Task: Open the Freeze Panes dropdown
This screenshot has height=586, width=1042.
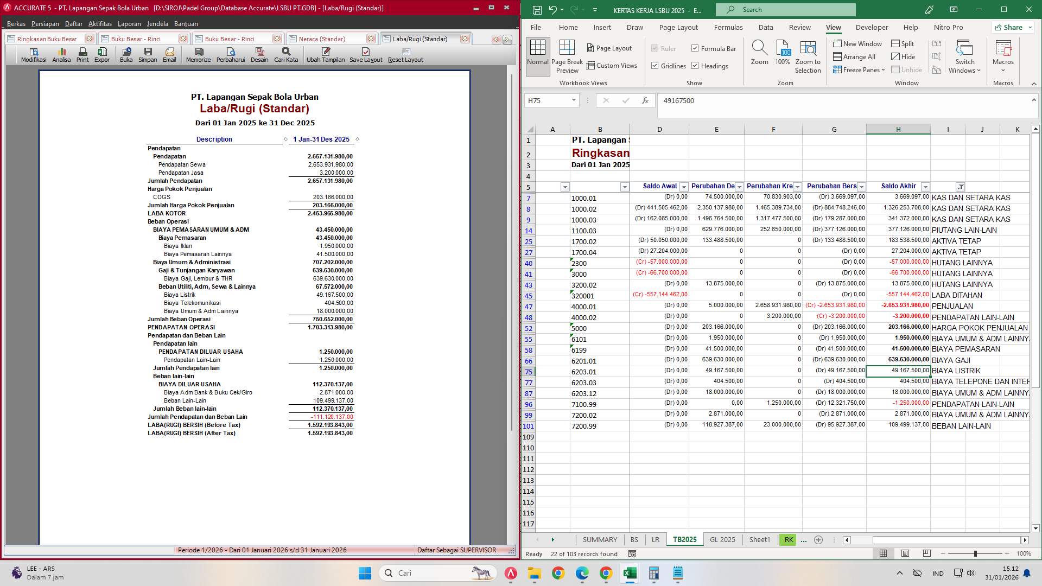Action: (860, 69)
